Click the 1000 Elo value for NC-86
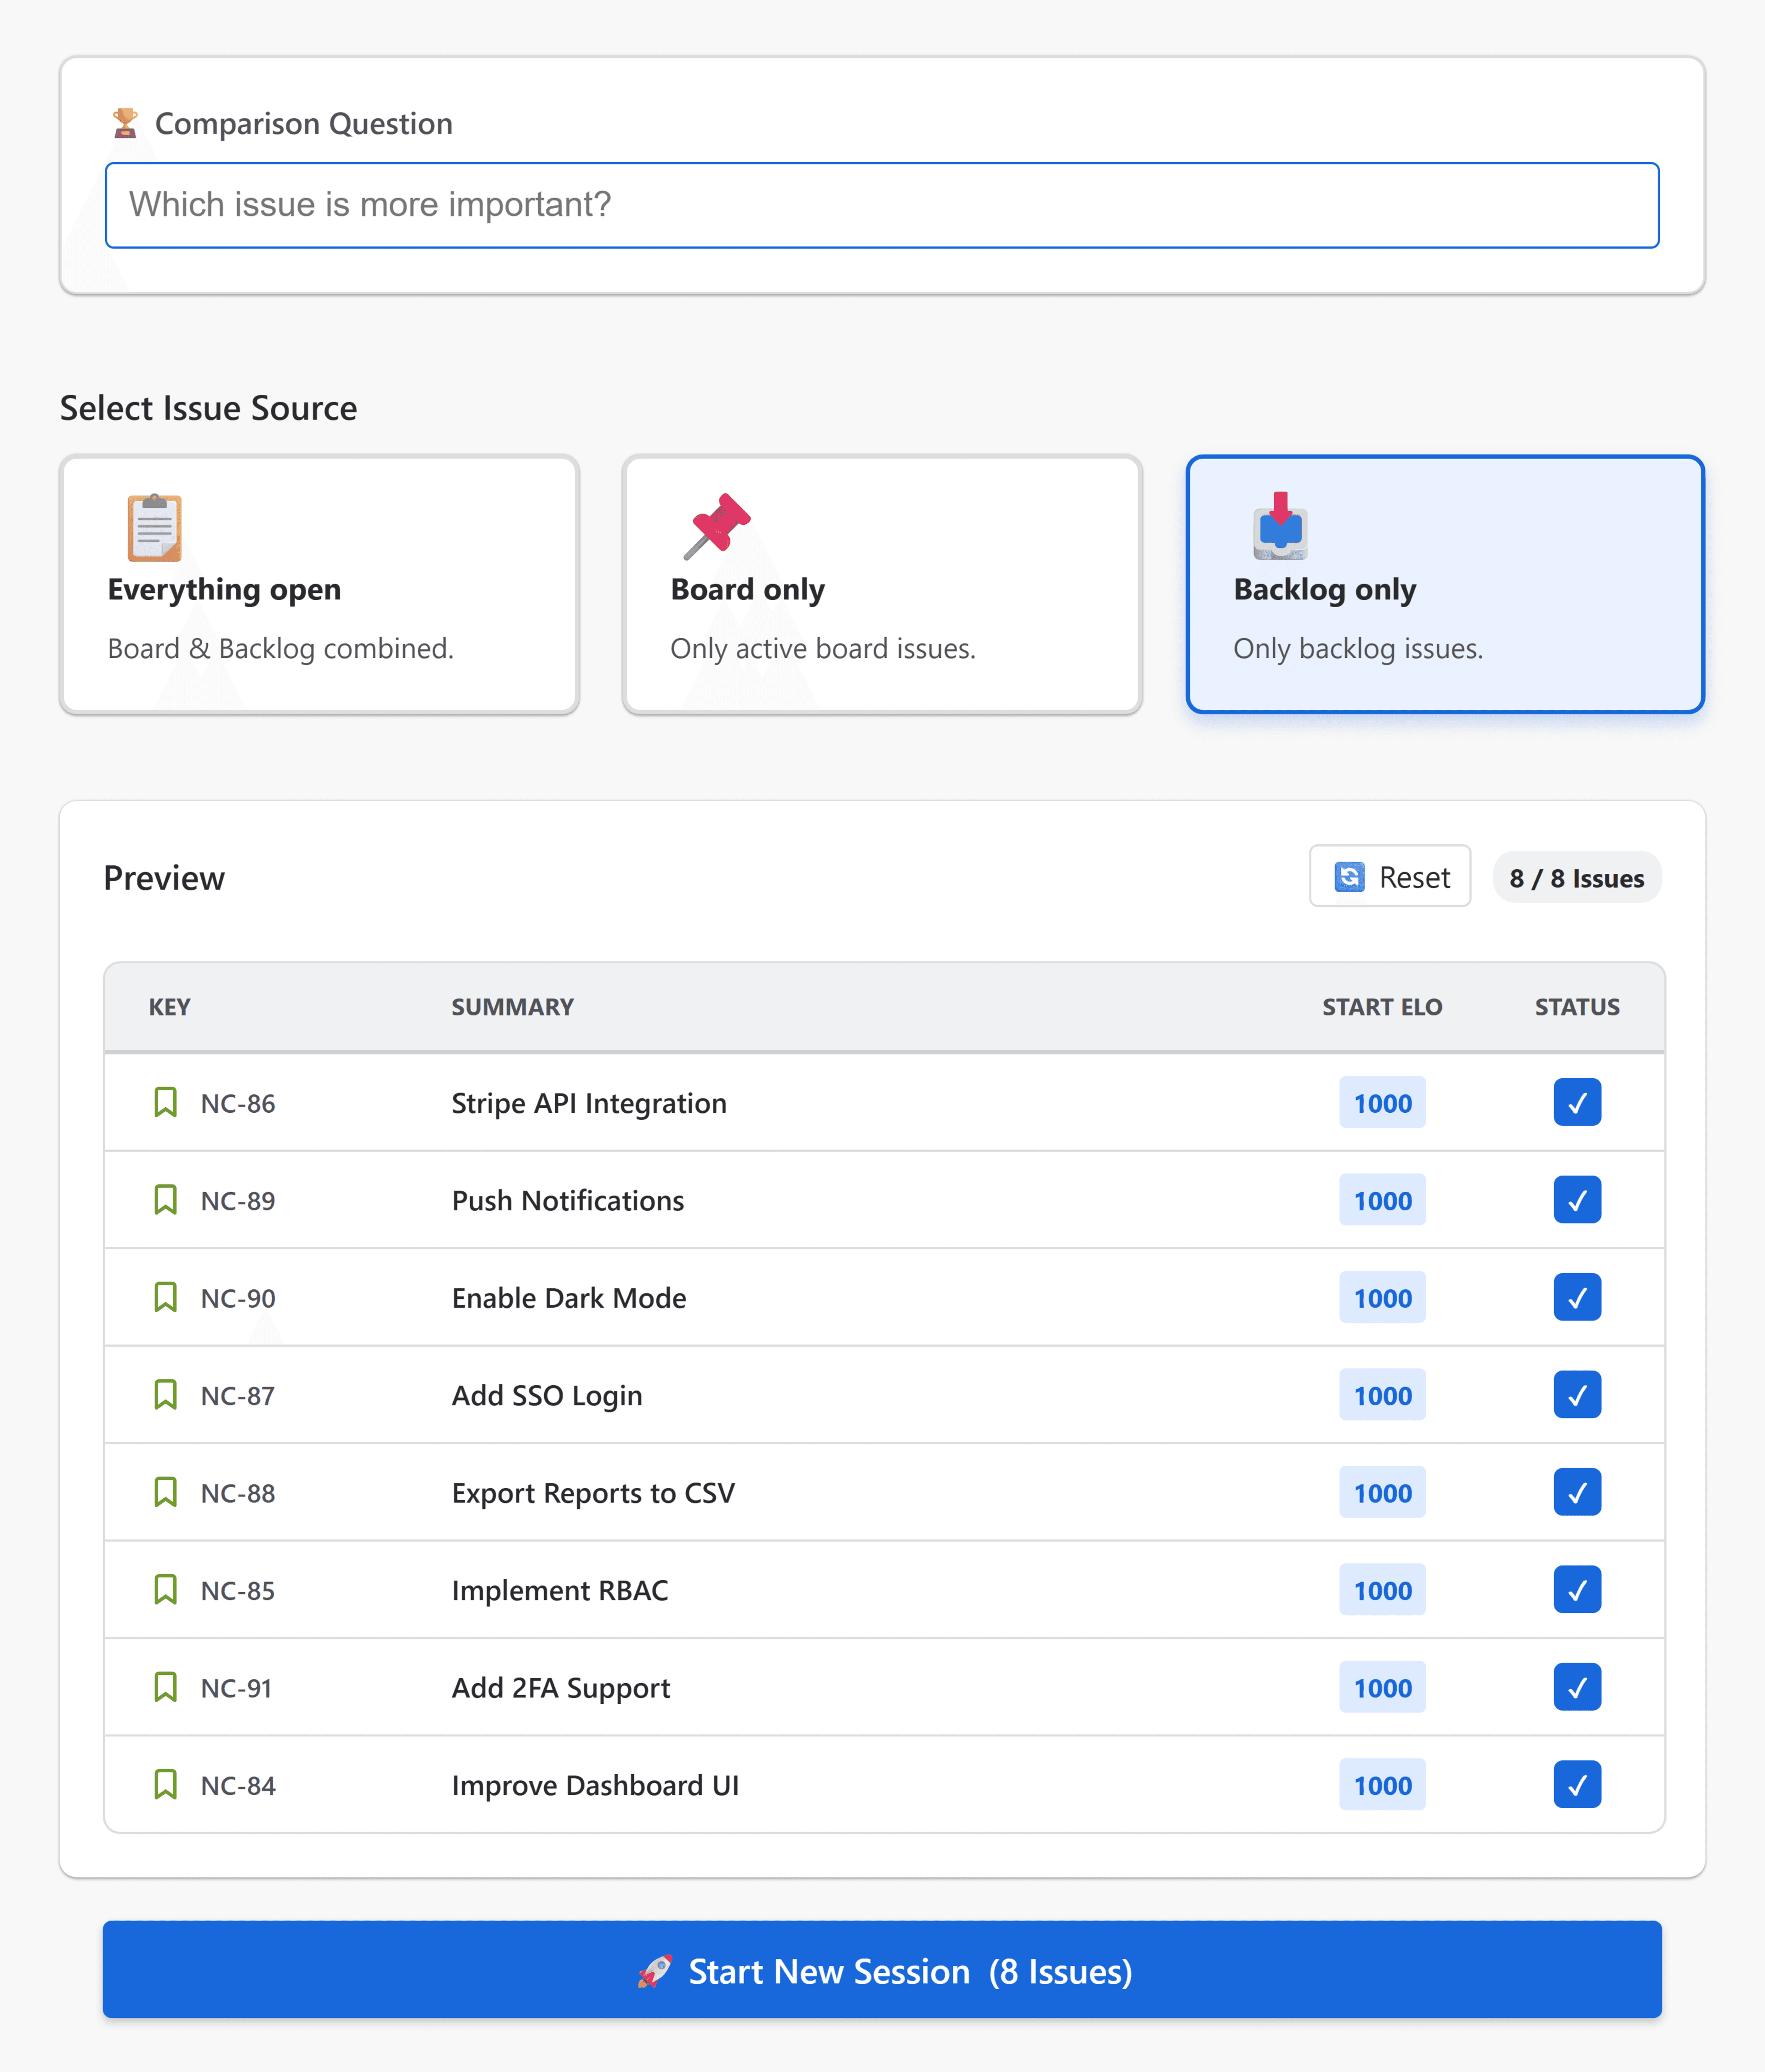Image resolution: width=1765 pixels, height=2072 pixels. [x=1383, y=1103]
